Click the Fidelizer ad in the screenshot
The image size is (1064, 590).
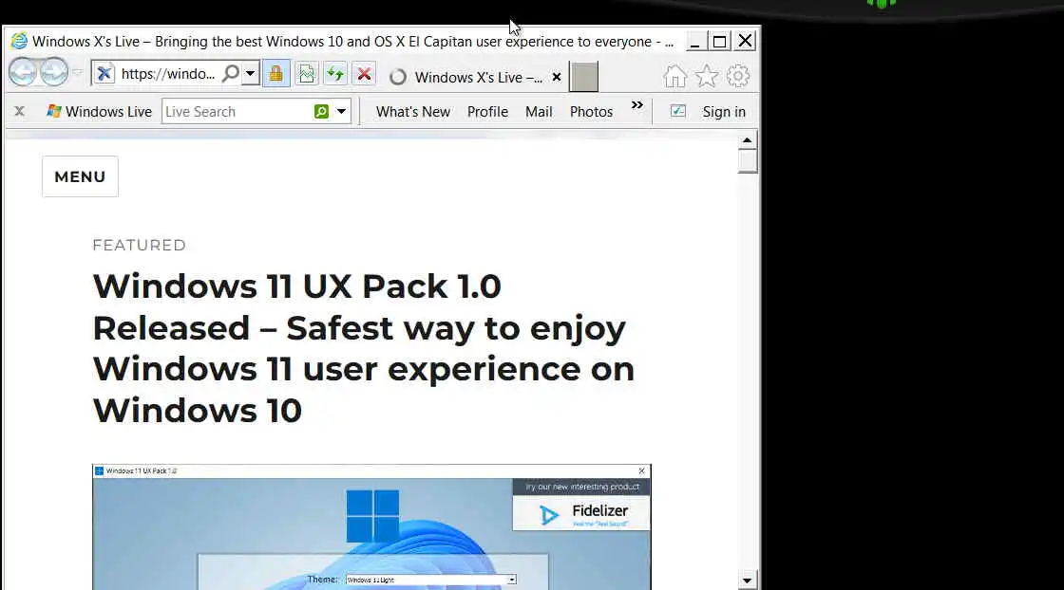(581, 515)
